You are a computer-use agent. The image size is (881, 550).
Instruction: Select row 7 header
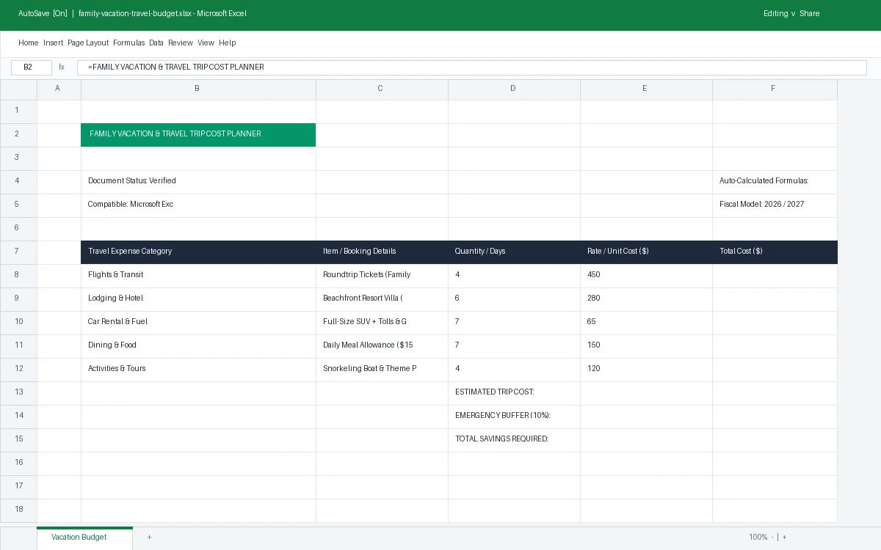point(18,252)
